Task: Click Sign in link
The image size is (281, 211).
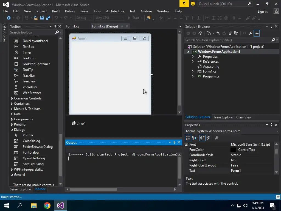Action: [x=262, y=12]
